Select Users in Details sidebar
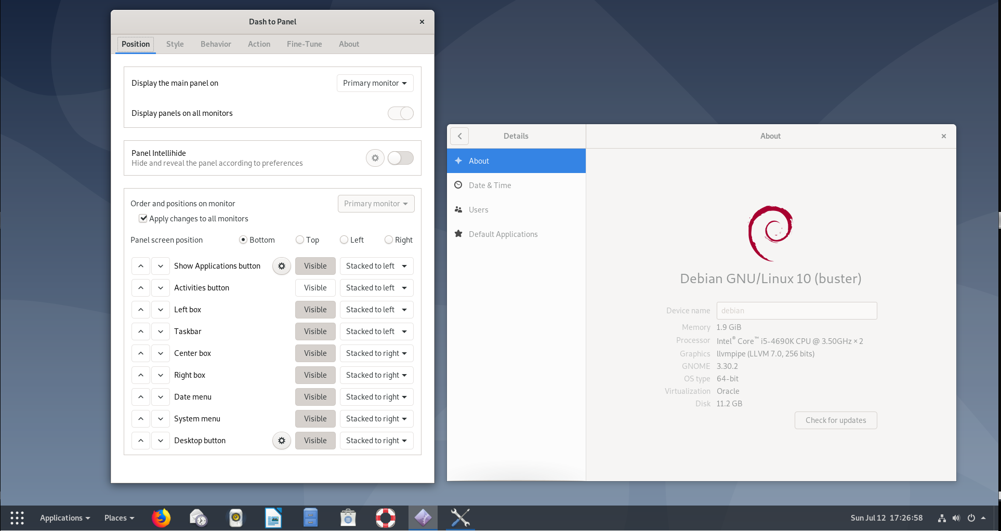Screen dimensions: 1001x531 pyautogui.click(x=516, y=210)
